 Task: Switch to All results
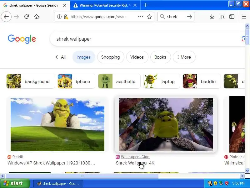coord(63,57)
